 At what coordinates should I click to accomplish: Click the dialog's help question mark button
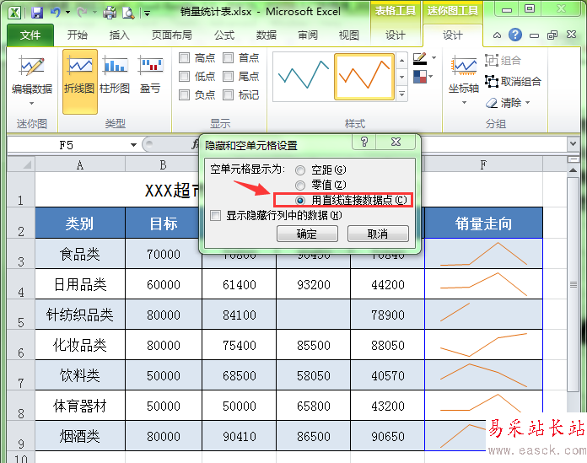coord(364,142)
